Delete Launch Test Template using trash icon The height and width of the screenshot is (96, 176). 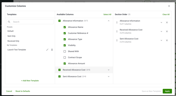(52, 50)
